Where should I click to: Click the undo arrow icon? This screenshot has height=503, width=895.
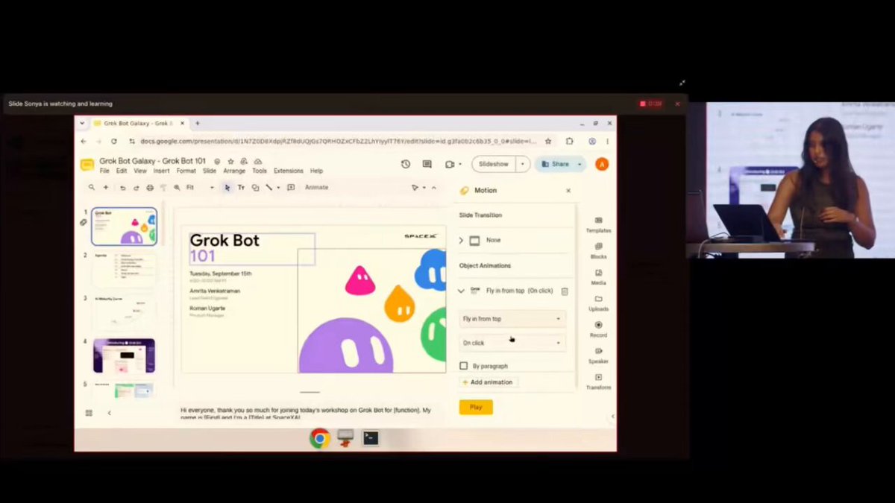[x=123, y=188]
